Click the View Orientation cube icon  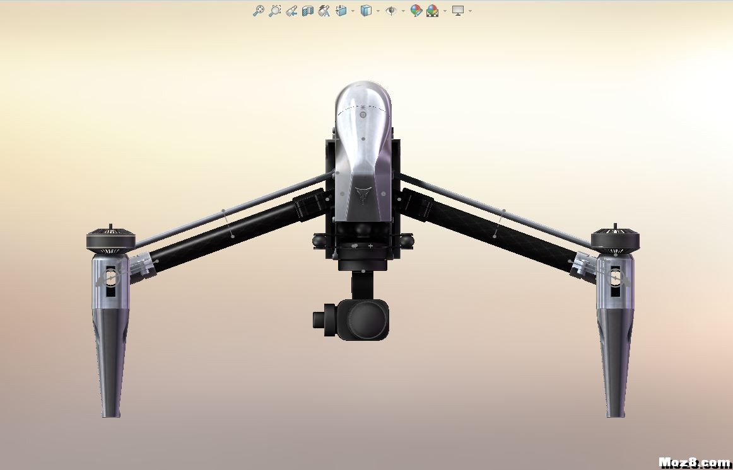[341, 10]
